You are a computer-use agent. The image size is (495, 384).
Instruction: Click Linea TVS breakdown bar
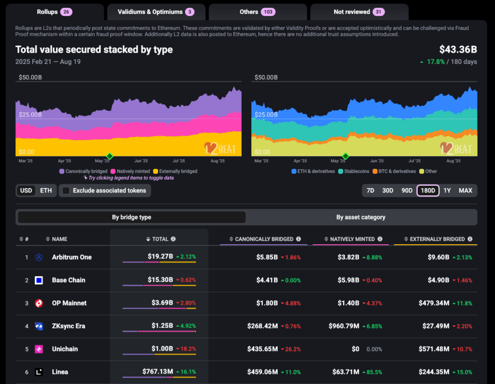click(x=159, y=377)
